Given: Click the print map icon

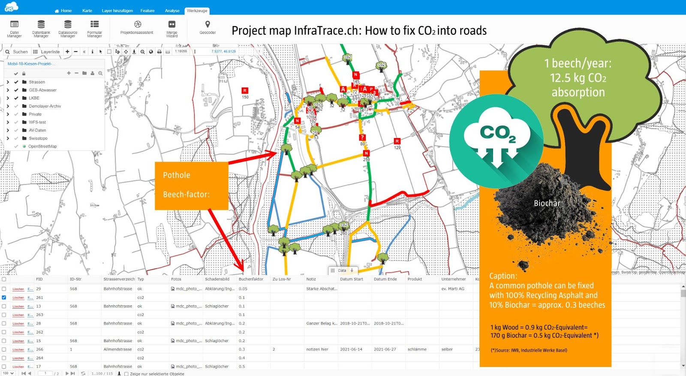Looking at the screenshot, I should pos(159,52).
